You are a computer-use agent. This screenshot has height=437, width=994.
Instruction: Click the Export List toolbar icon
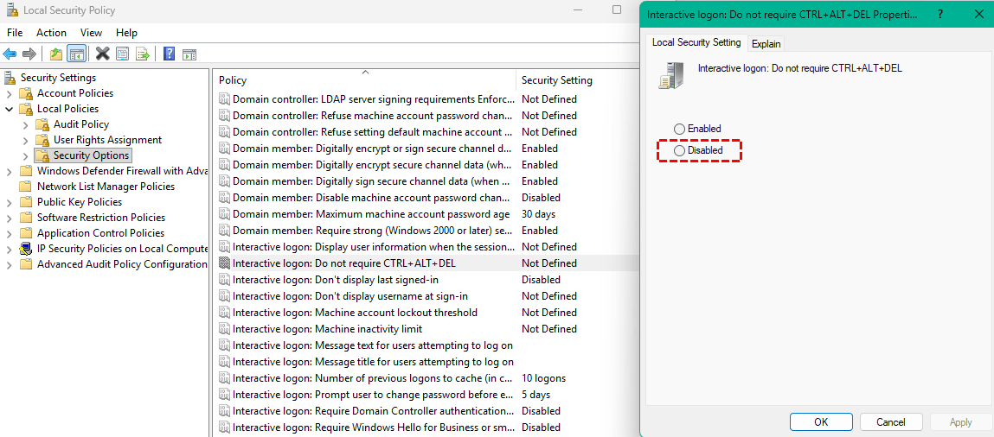[x=143, y=54]
